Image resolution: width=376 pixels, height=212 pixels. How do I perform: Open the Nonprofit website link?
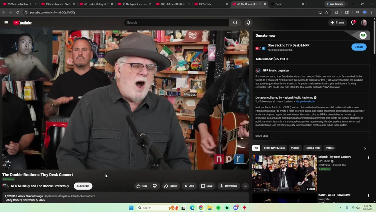(x=305, y=102)
